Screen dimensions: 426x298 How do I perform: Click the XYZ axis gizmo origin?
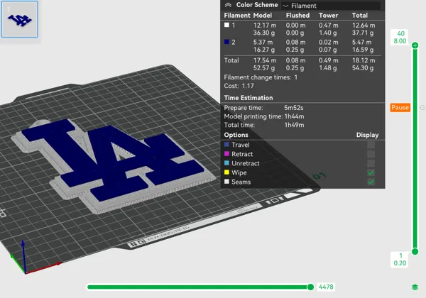point(26,272)
